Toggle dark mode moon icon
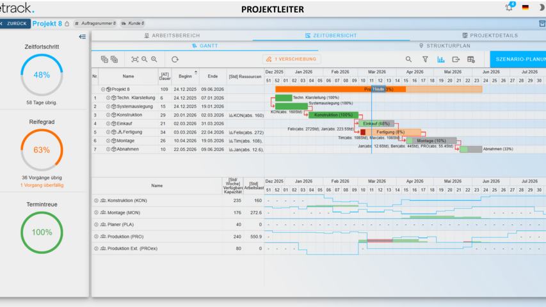Screen dimensions: 546x307 point(542,7)
